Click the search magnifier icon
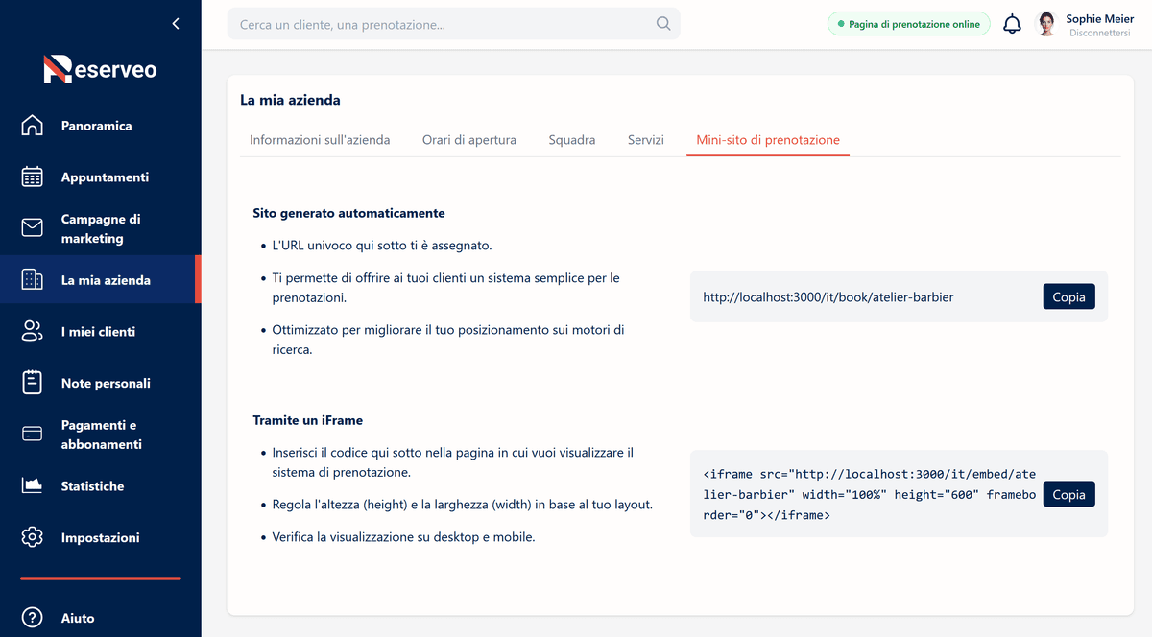This screenshot has height=637, width=1152. 663,24
